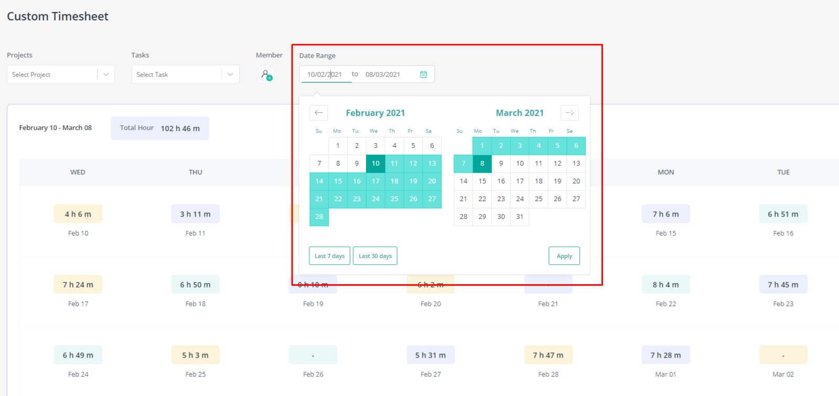This screenshot has width=839, height=396.
Task: Go to previous month with left arrow
Action: [x=319, y=113]
